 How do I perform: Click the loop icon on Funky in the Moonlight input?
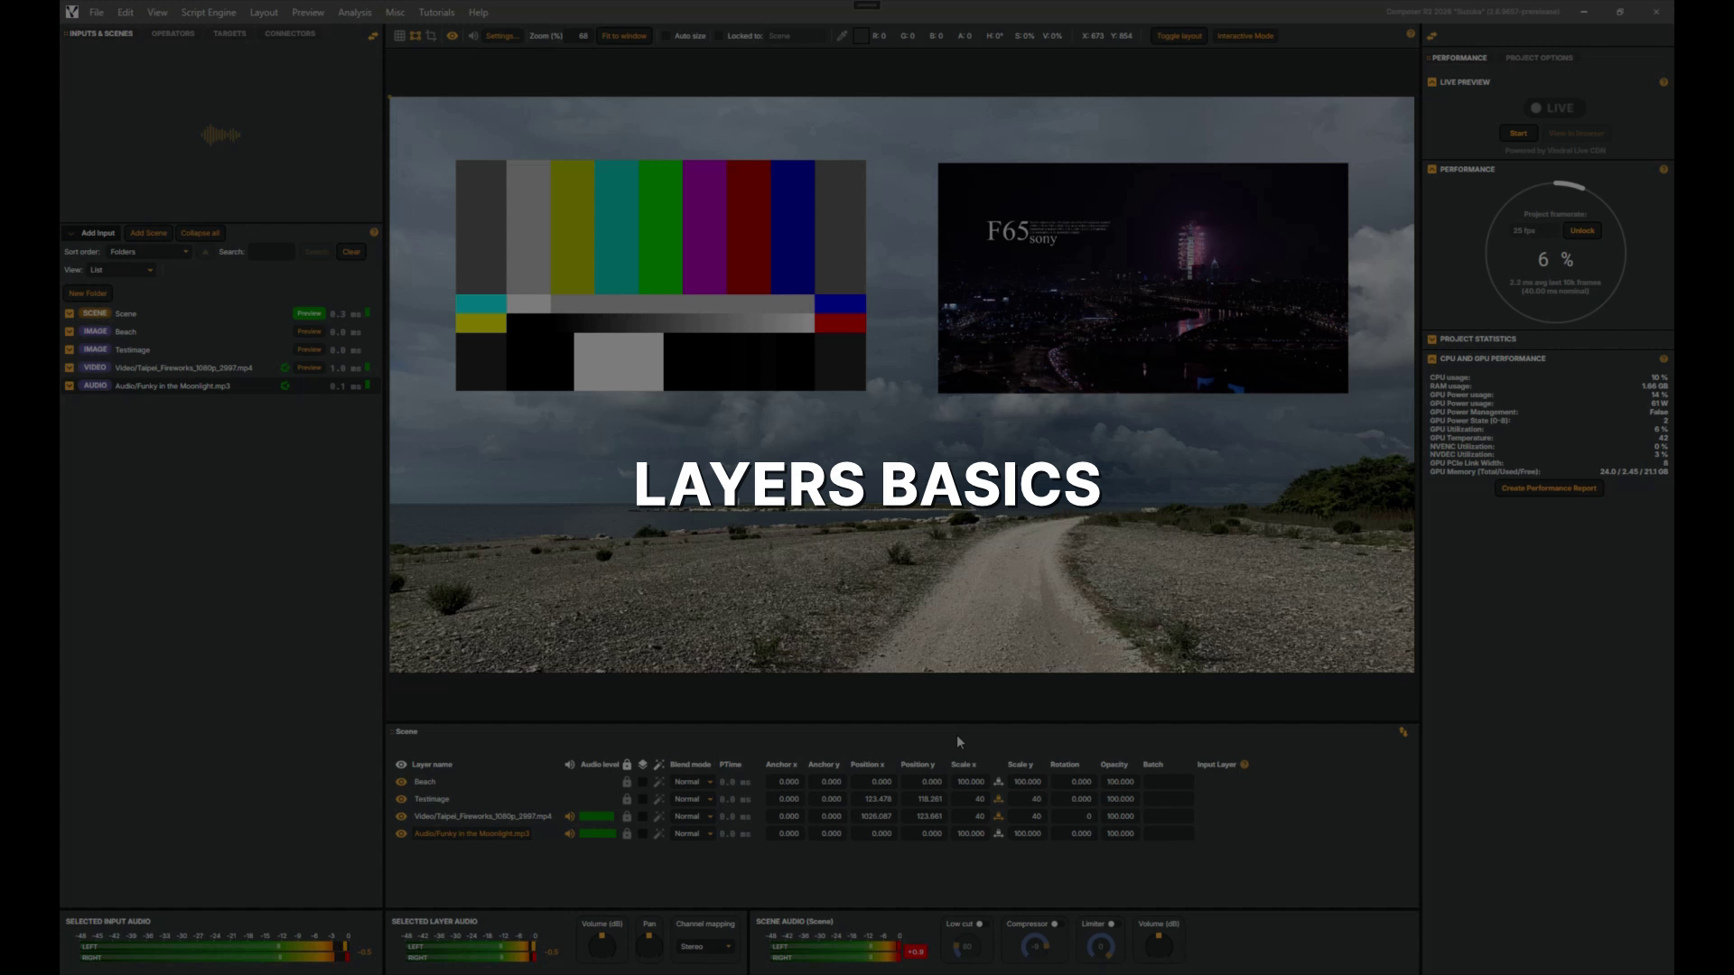click(285, 385)
